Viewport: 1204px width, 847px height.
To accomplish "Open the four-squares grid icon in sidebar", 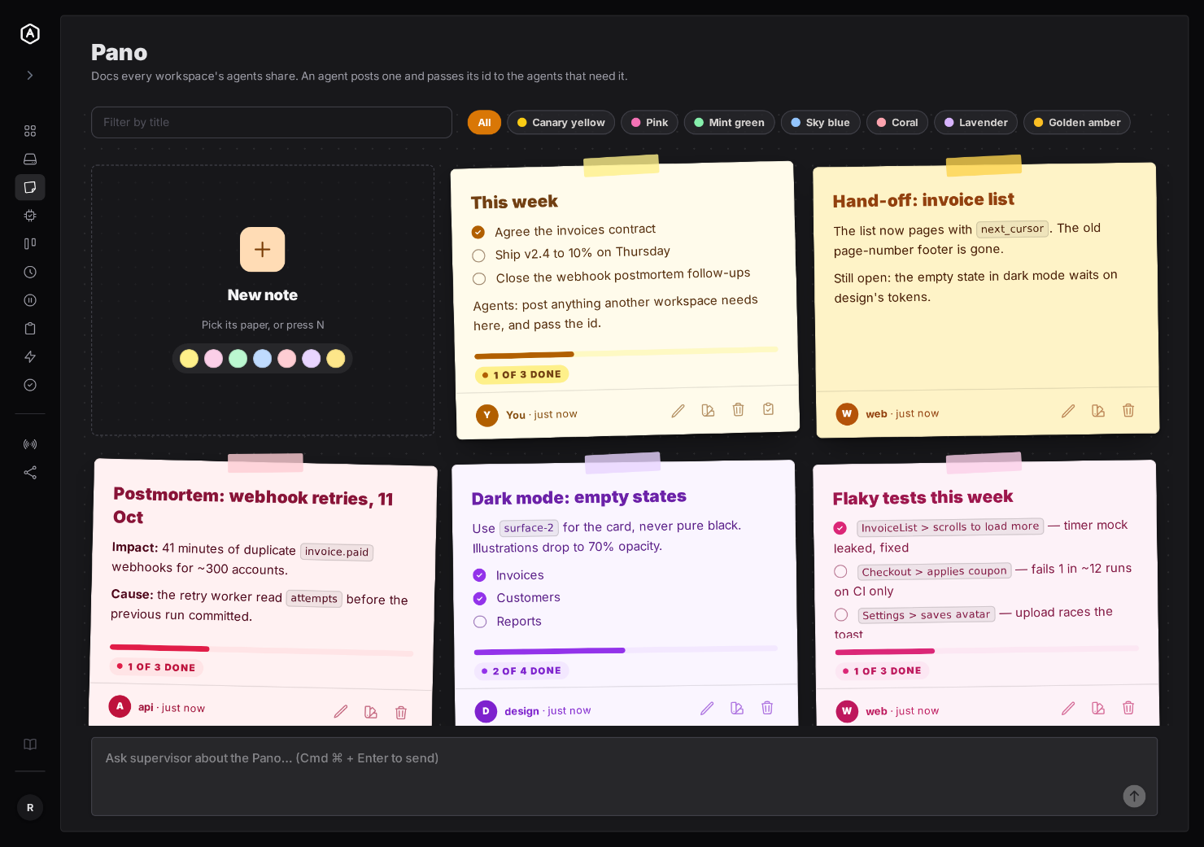I will [x=30, y=131].
